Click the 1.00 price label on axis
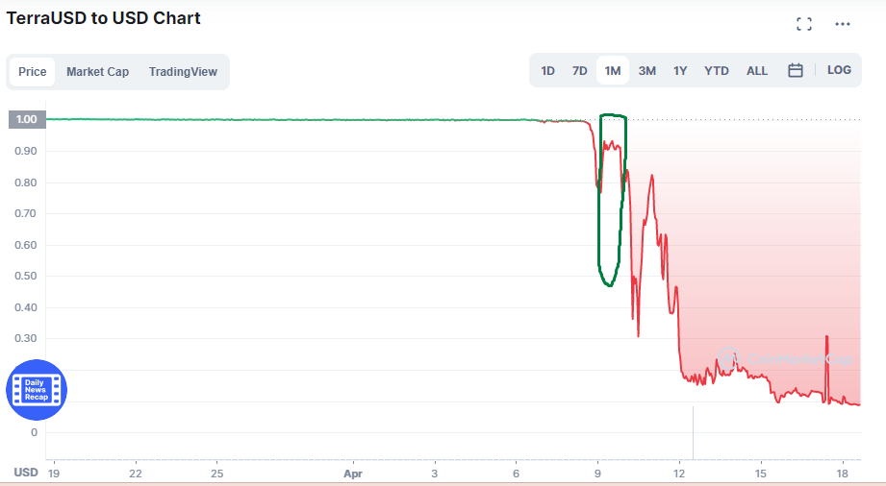The width and height of the screenshot is (886, 486). point(27,119)
